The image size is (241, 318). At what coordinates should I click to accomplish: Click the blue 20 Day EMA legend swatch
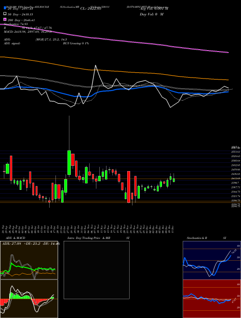pos(5,8)
